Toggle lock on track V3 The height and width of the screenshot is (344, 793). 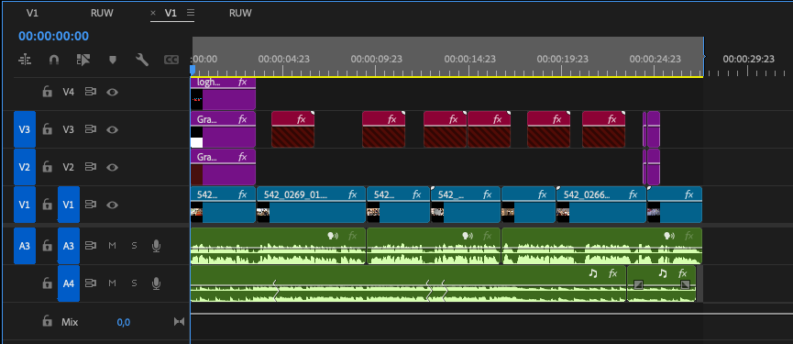(47, 129)
